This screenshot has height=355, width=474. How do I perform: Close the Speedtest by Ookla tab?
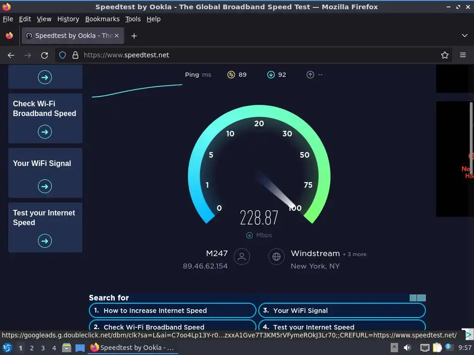117,36
